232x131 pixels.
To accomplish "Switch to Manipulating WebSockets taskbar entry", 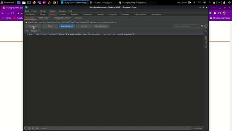I will (x=133, y=3).
